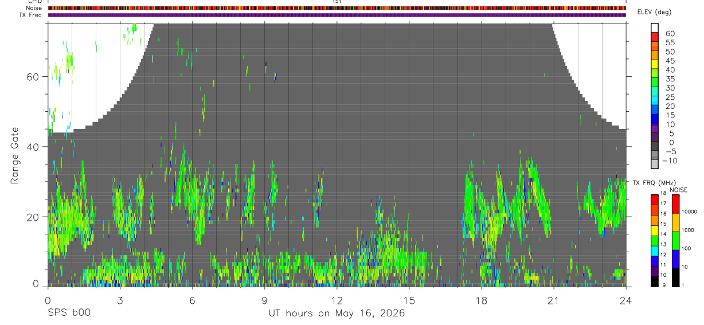The height and width of the screenshot is (325, 704).
Task: Click the '100' tick on the NOISE colorbar
Action: [686, 248]
